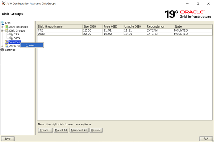
Task: Click the MOUNTED cell in CRS row
Action: click(x=193, y=30)
